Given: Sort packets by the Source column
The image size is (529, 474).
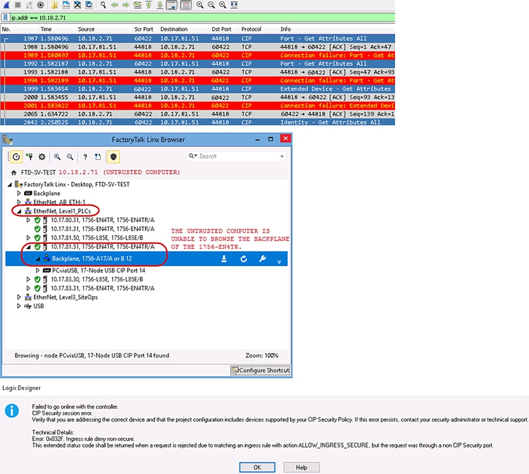Looking at the screenshot, I should point(86,29).
